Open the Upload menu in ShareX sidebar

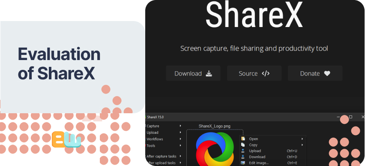point(153,133)
